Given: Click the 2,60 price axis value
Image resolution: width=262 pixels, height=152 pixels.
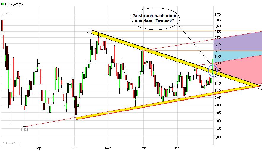Looking at the screenshot, I should (x=217, y=26).
